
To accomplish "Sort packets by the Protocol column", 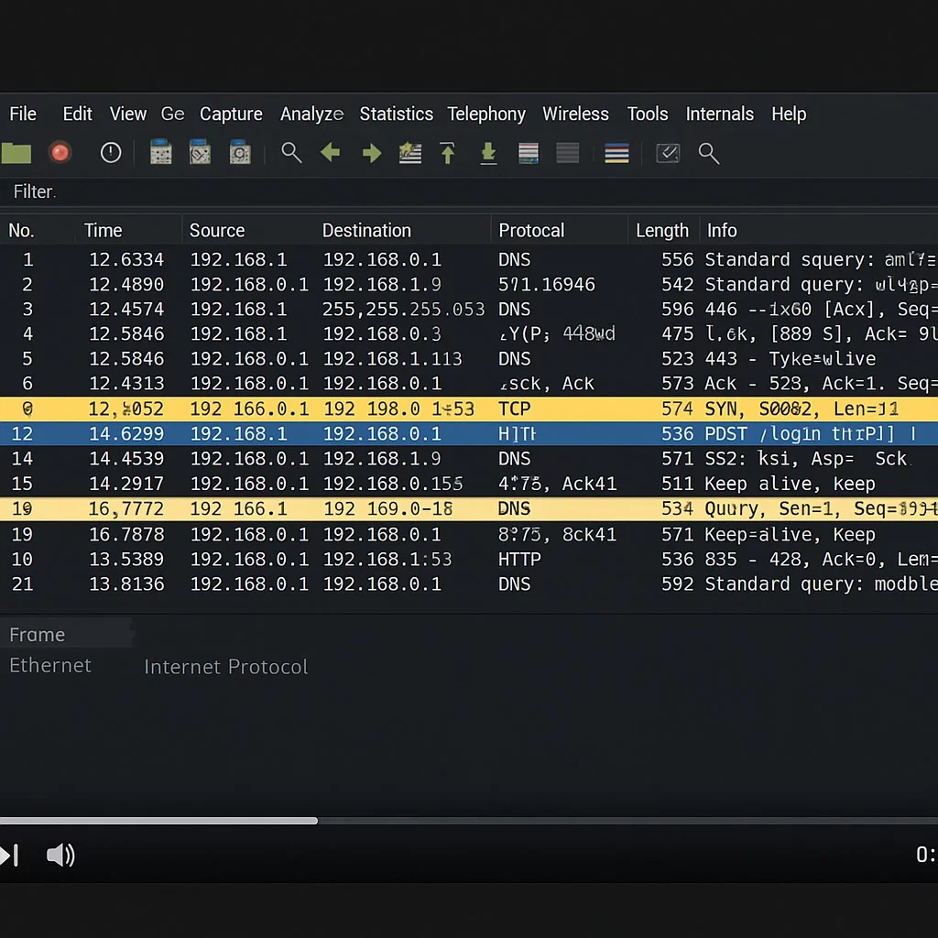I will point(530,230).
